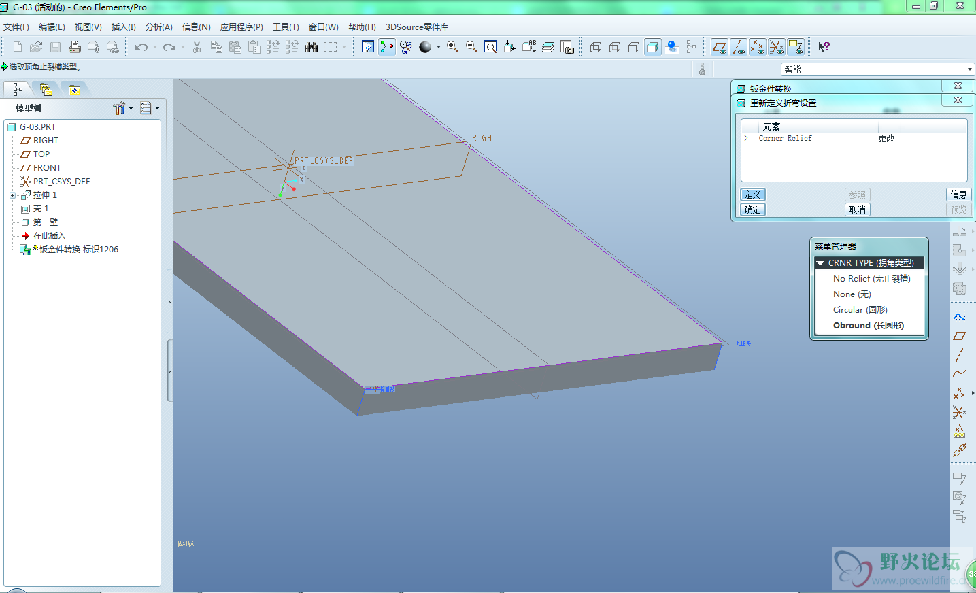Switch to the folder browser tab
976x593 pixels.
(x=46, y=89)
